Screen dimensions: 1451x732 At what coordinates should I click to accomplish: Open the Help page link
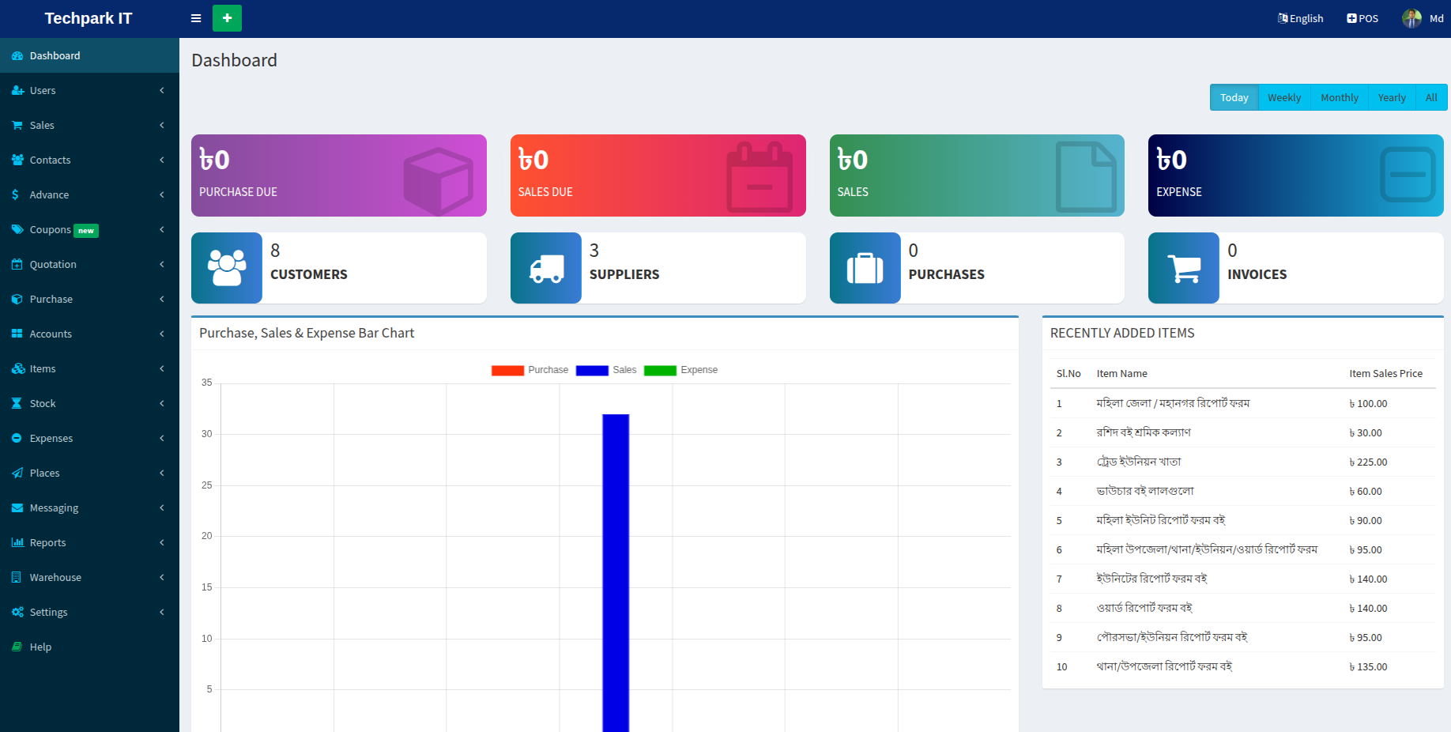pyautogui.click(x=40, y=647)
